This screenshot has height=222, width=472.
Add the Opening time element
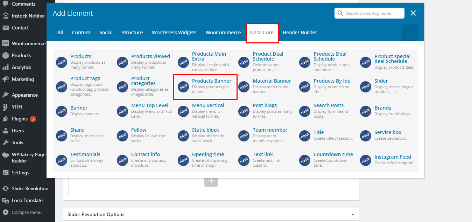[x=205, y=160]
